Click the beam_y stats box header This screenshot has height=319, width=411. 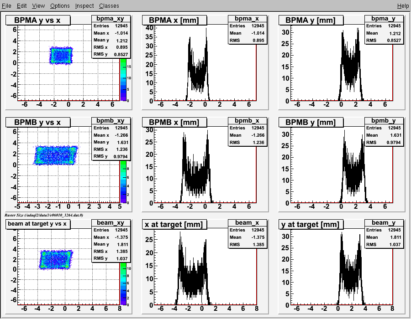click(384, 222)
